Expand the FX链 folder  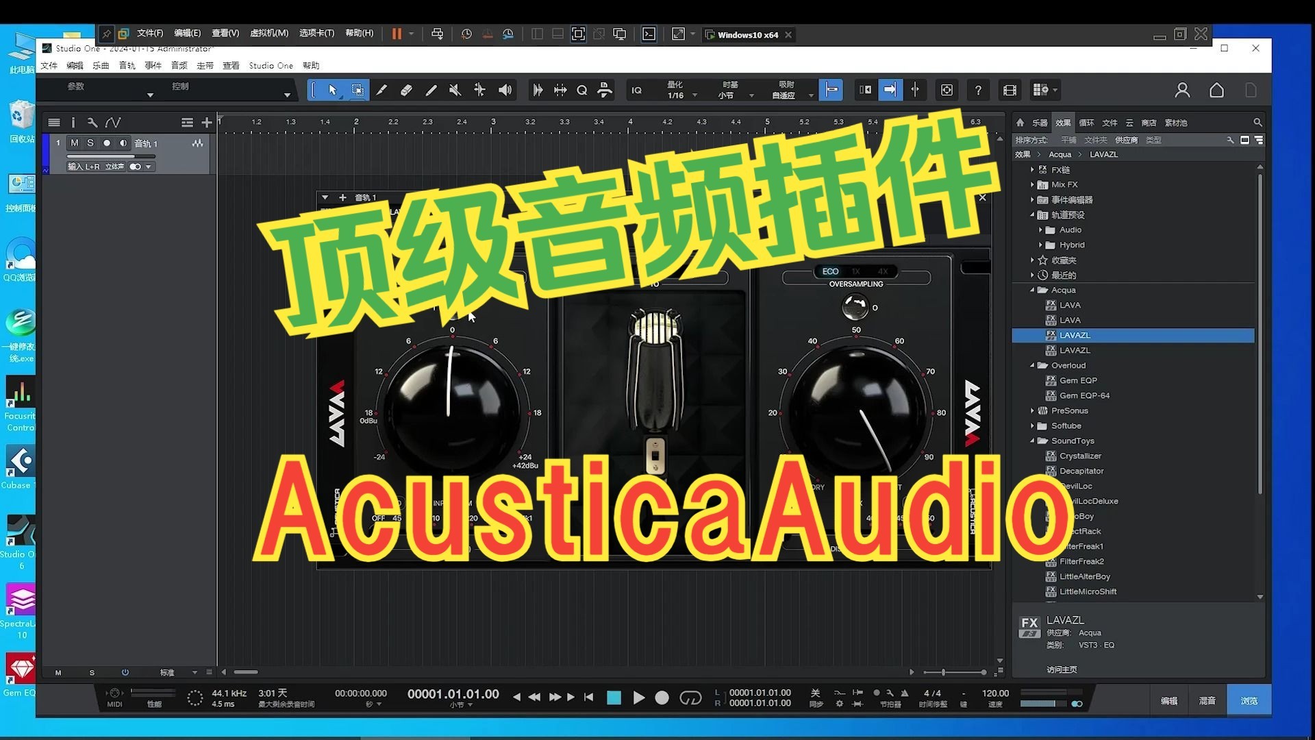click(1032, 169)
